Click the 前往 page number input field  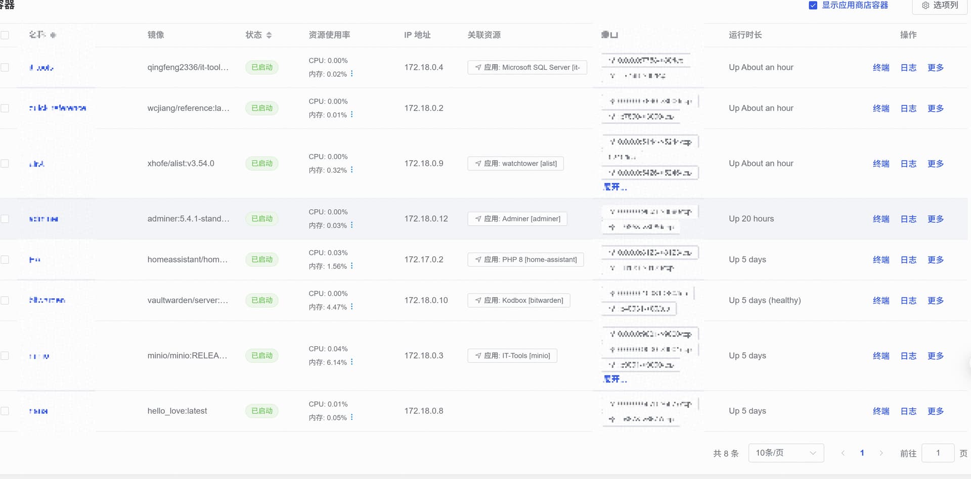[x=938, y=453]
